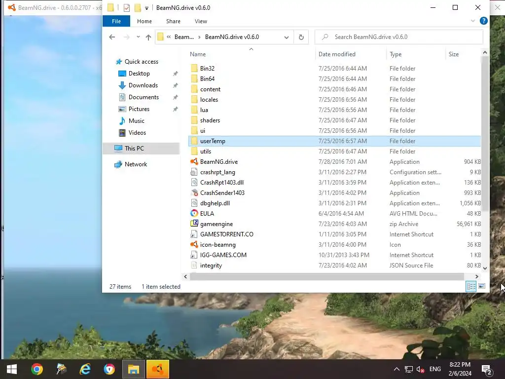Open Documents in the navigation pane
Screen dimensions: 505x379
(144, 97)
